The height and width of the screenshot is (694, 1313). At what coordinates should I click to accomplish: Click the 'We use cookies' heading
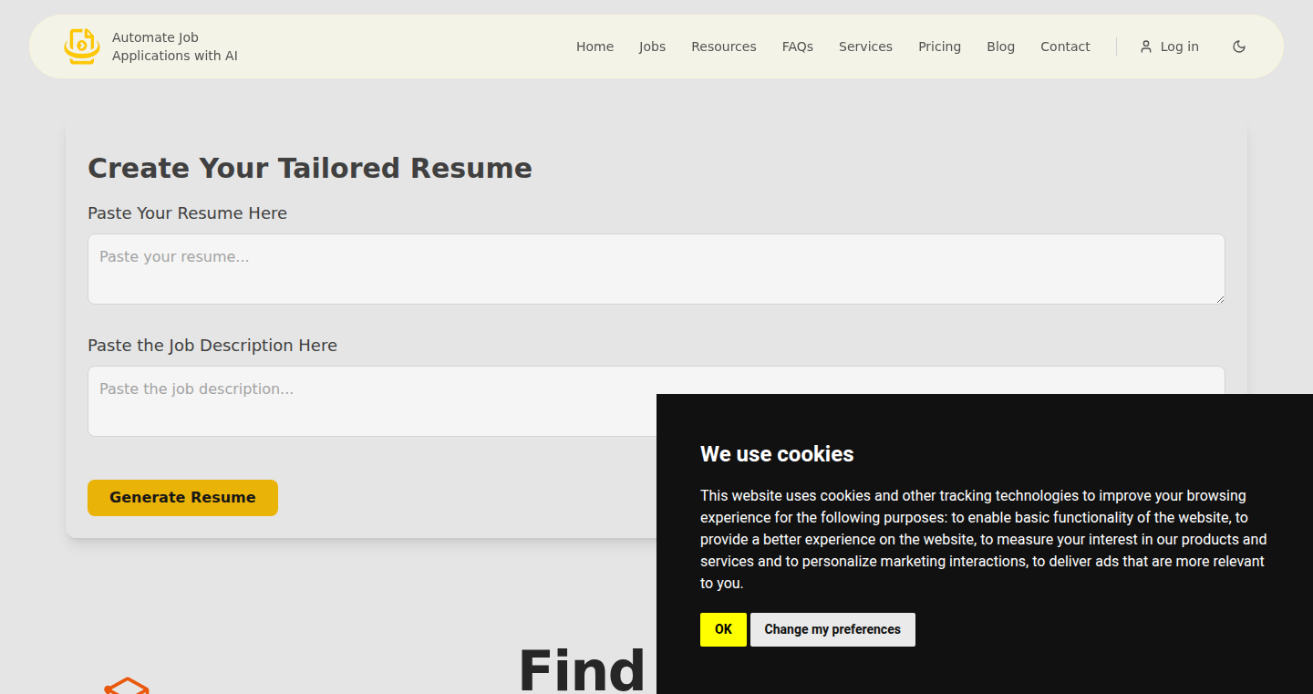coord(777,454)
